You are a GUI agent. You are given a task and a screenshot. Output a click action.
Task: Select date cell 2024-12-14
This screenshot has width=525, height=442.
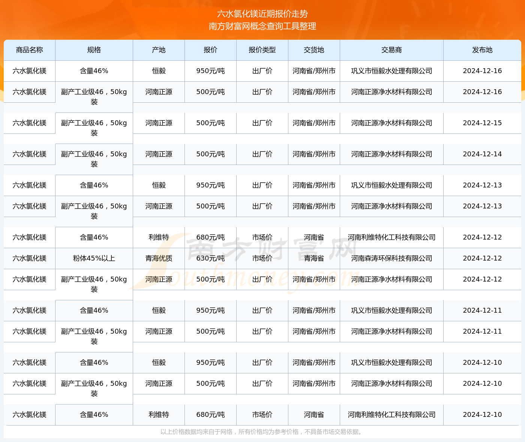click(x=482, y=154)
